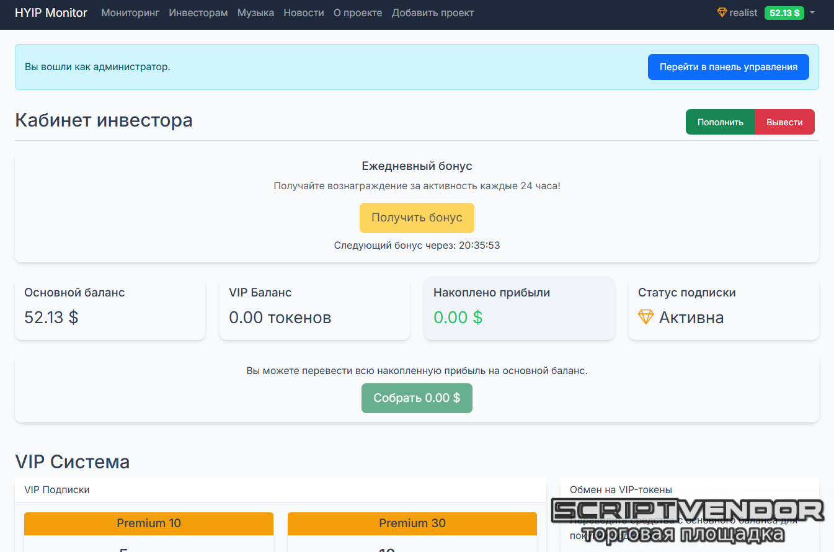Click the Накоплено прибыли card
The height and width of the screenshot is (552, 834).
[519, 308]
